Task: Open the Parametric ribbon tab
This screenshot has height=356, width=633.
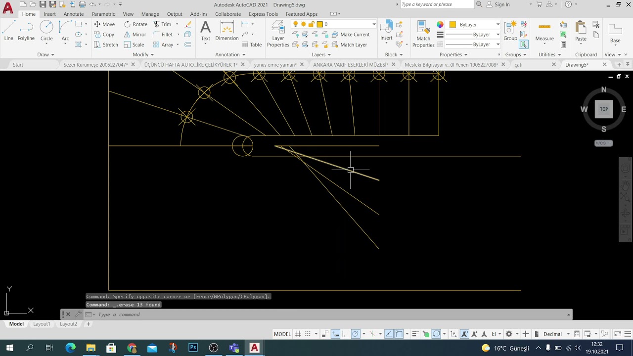Action: point(103,14)
